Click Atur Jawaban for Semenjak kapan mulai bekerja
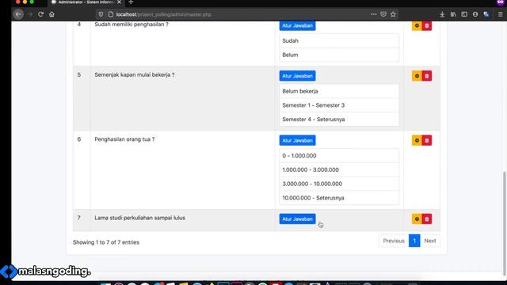 [298, 76]
